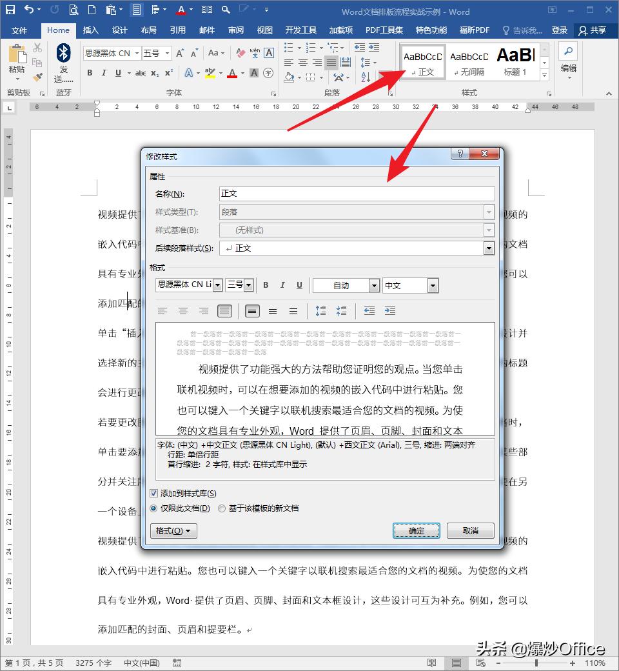
Task: Select the 基于该模板的新文档 radio button
Action: point(221,507)
